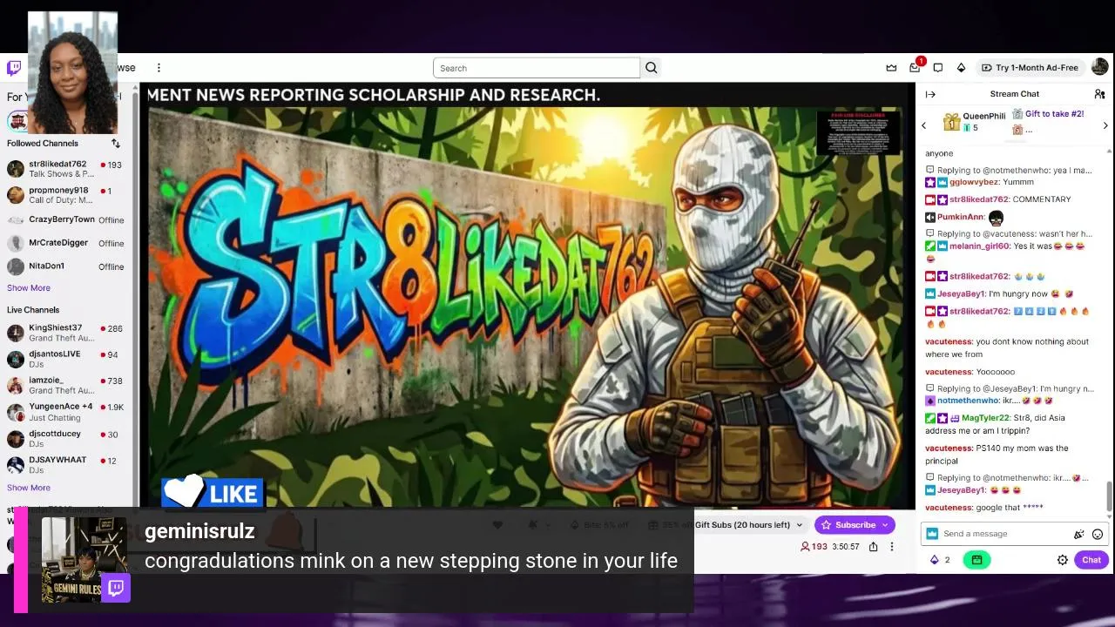Show next gift leaderboard entry arrow
1115x627 pixels.
(1105, 126)
